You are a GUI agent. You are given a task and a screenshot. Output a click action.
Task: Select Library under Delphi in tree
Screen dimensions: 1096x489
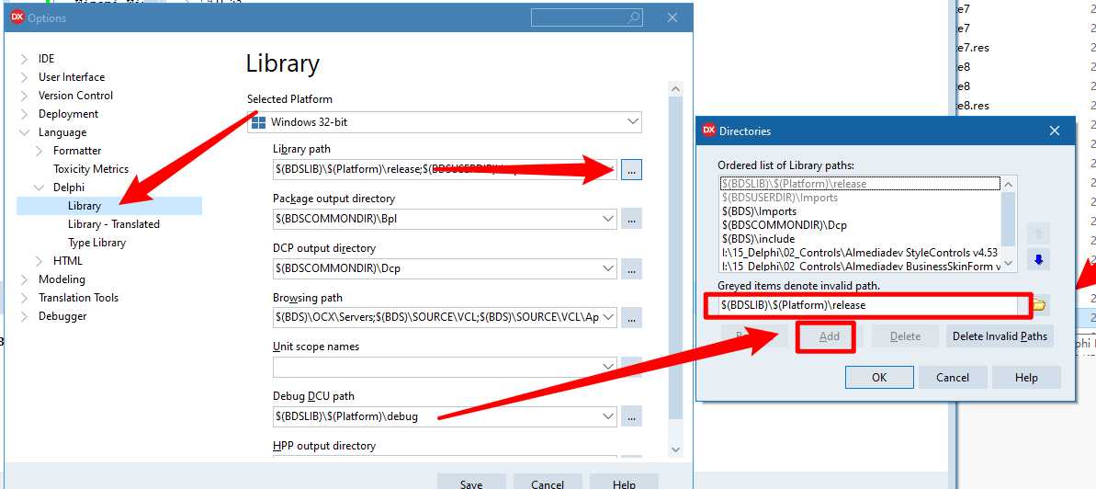click(x=85, y=206)
